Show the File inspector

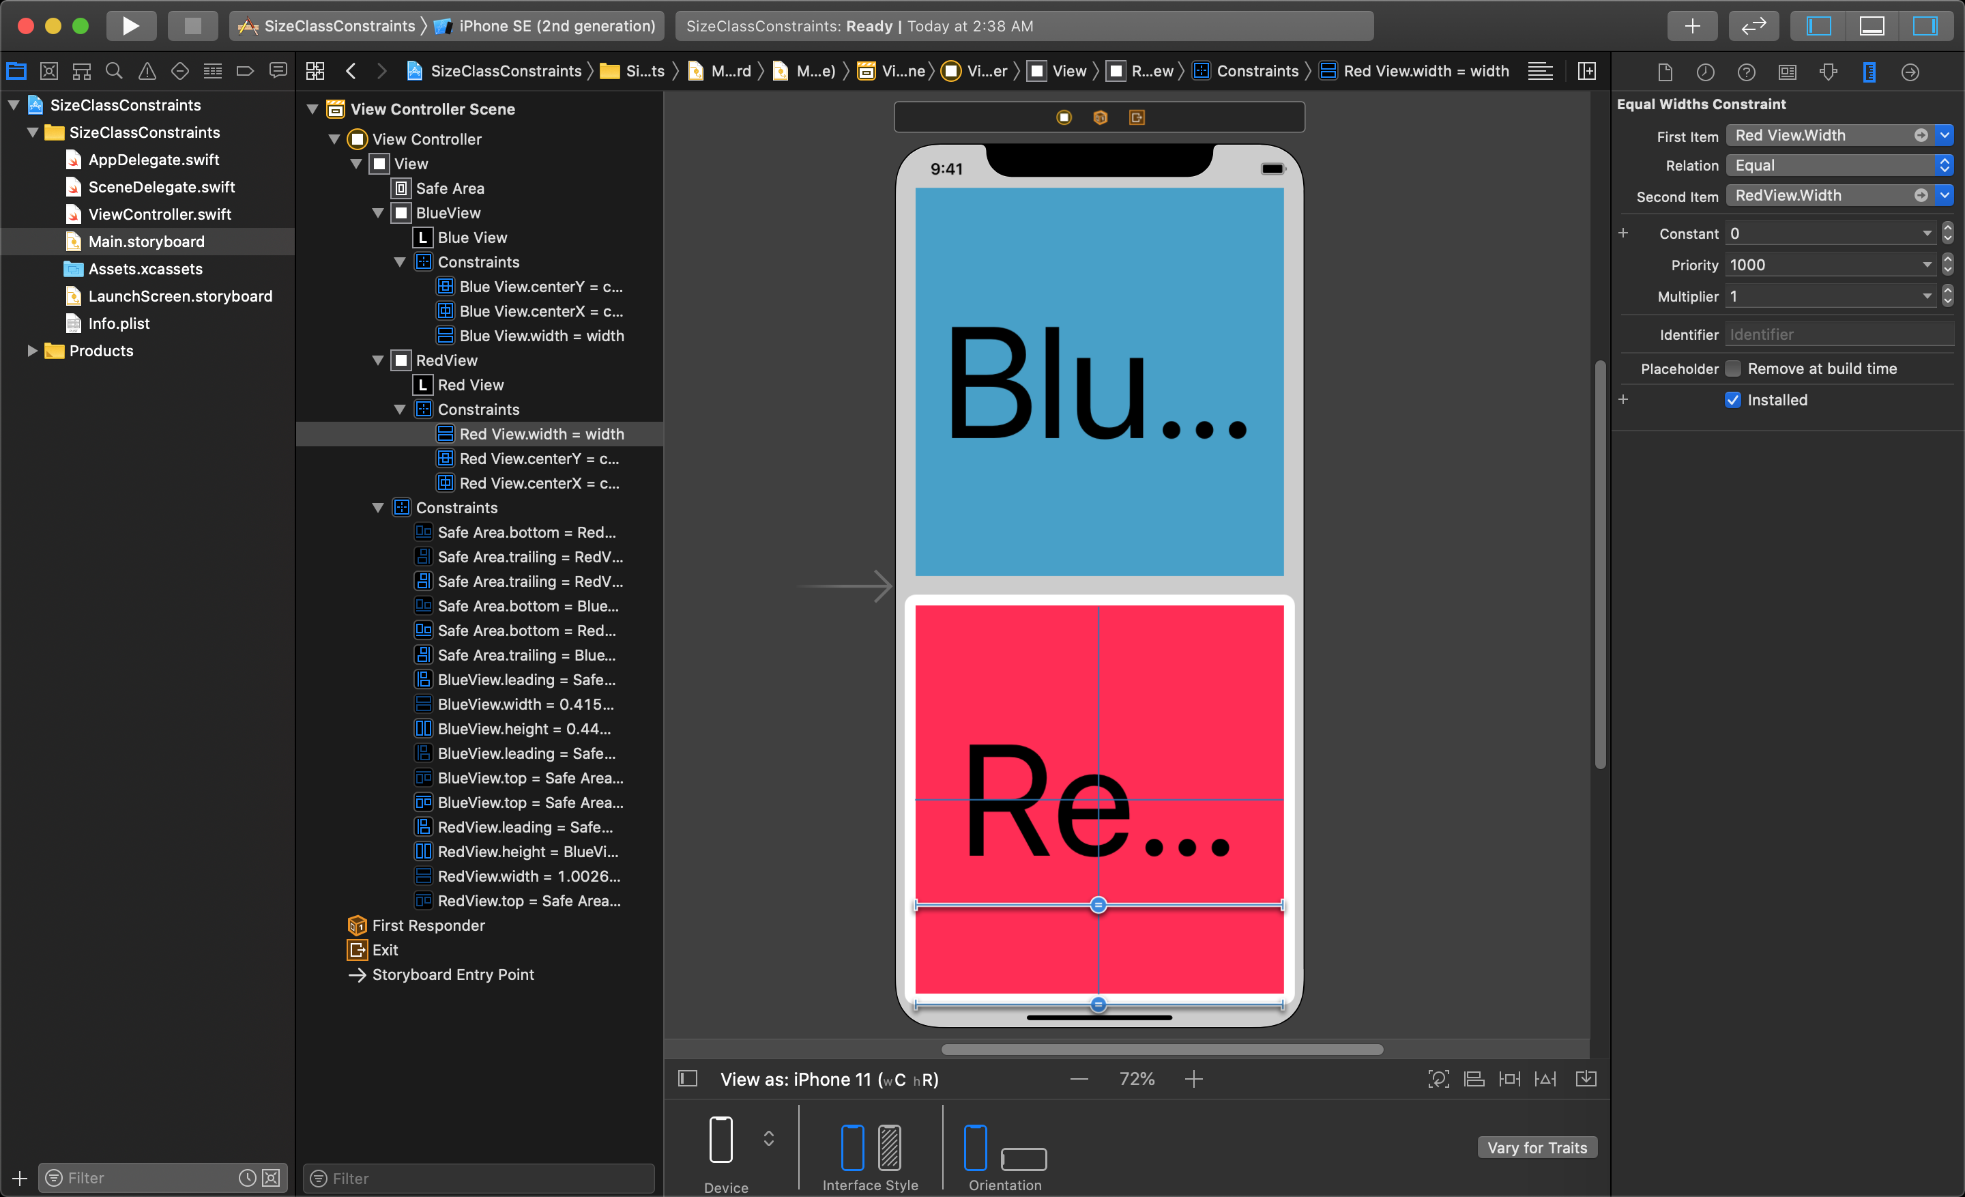1664,72
